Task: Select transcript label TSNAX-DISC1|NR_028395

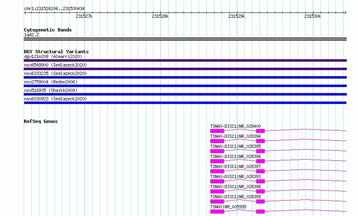Action: (235, 146)
